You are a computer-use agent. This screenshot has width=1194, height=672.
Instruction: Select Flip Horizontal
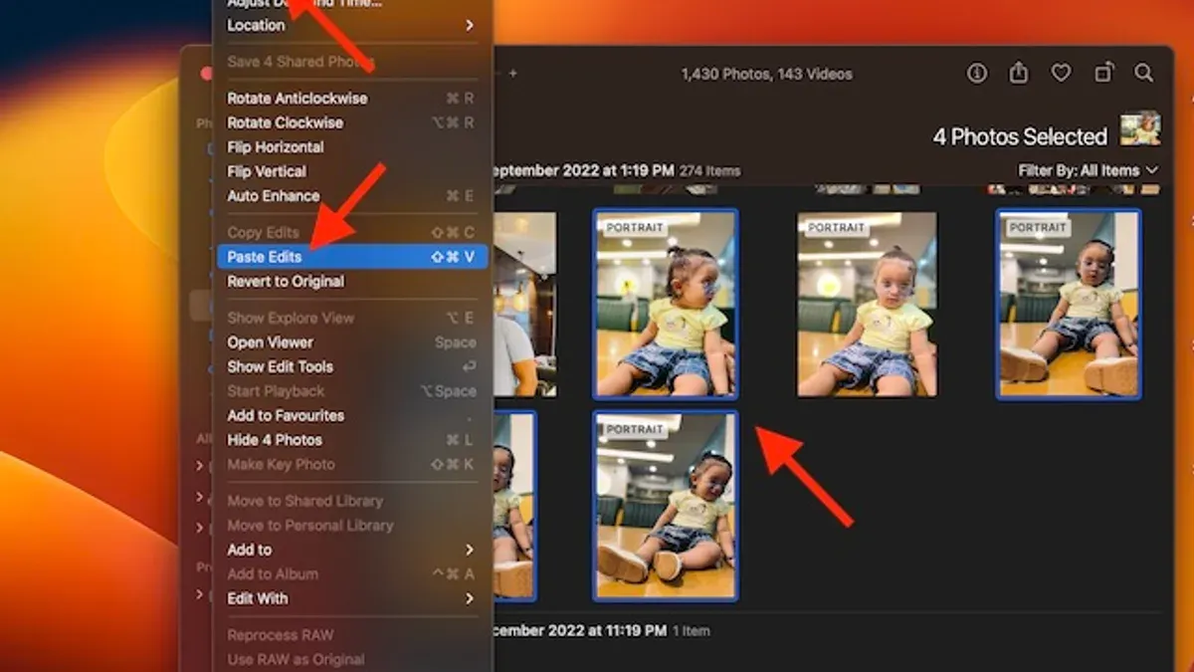coord(352,147)
